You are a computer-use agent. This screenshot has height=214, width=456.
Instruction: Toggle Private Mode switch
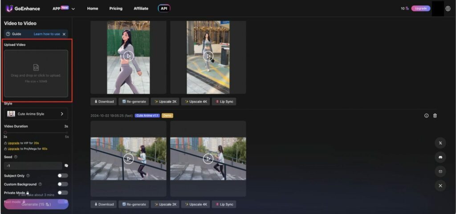[63, 193]
